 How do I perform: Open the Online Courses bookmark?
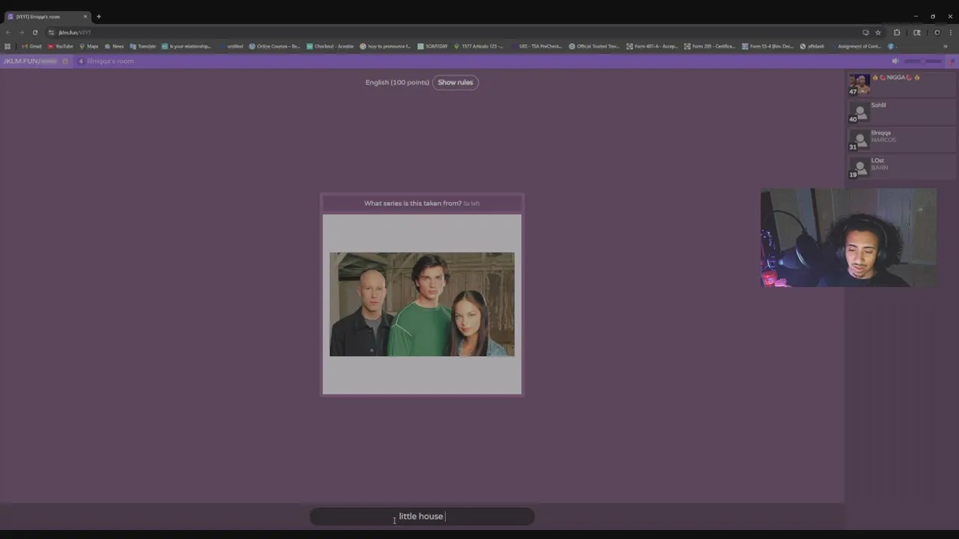tap(274, 46)
